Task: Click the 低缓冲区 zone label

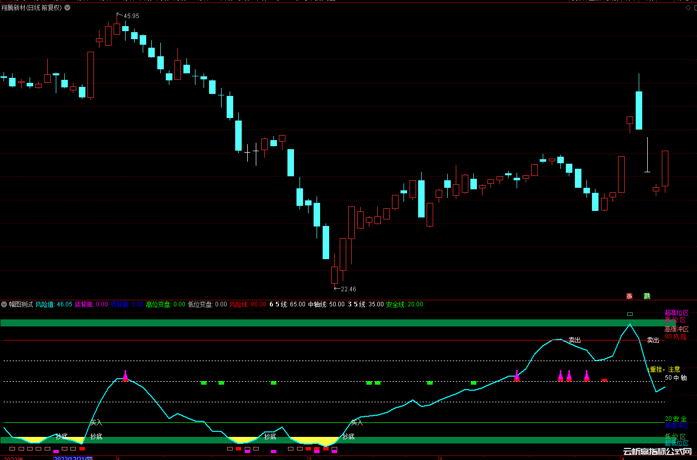Action: (676, 426)
